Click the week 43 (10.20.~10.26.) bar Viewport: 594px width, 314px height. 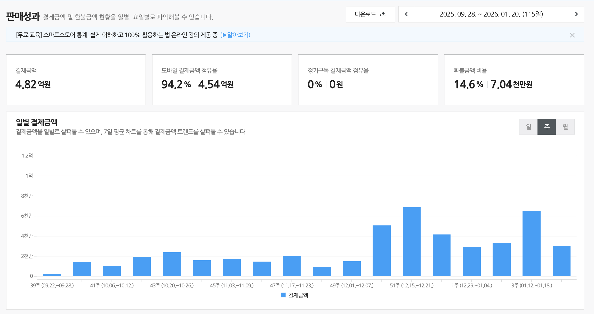[172, 264]
